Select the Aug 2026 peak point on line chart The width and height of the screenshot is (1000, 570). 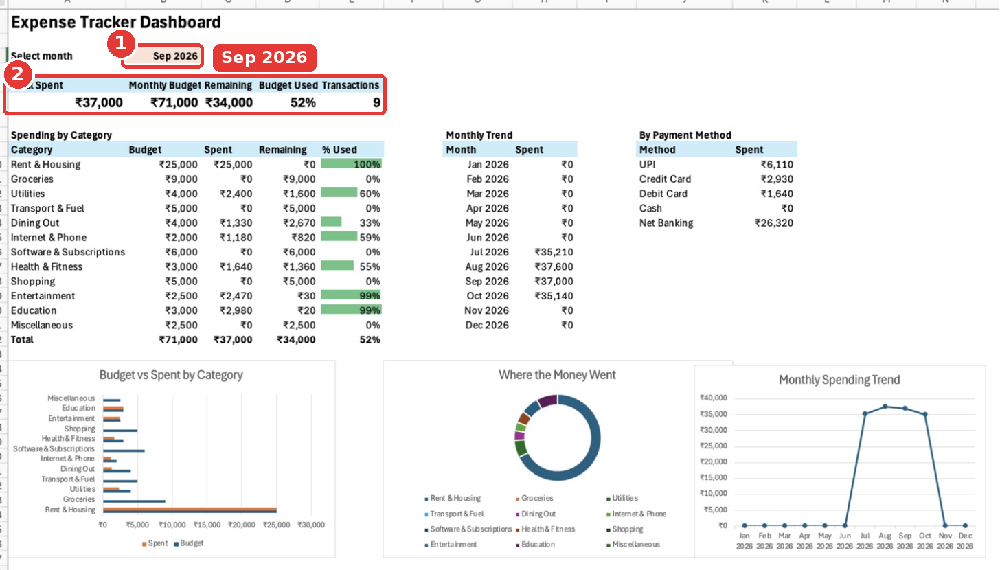(885, 407)
